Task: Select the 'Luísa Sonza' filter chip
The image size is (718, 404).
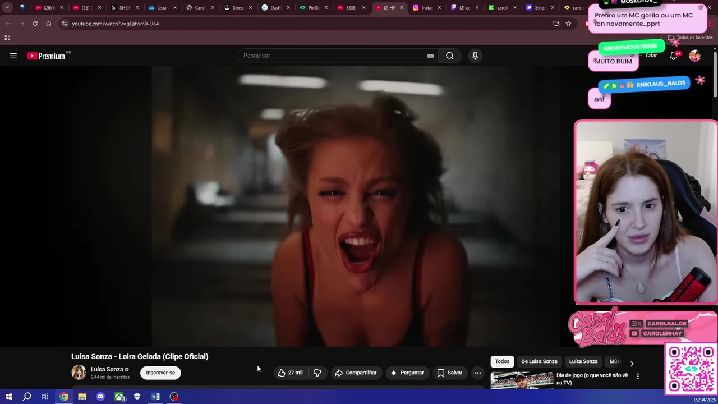Action: [x=583, y=361]
